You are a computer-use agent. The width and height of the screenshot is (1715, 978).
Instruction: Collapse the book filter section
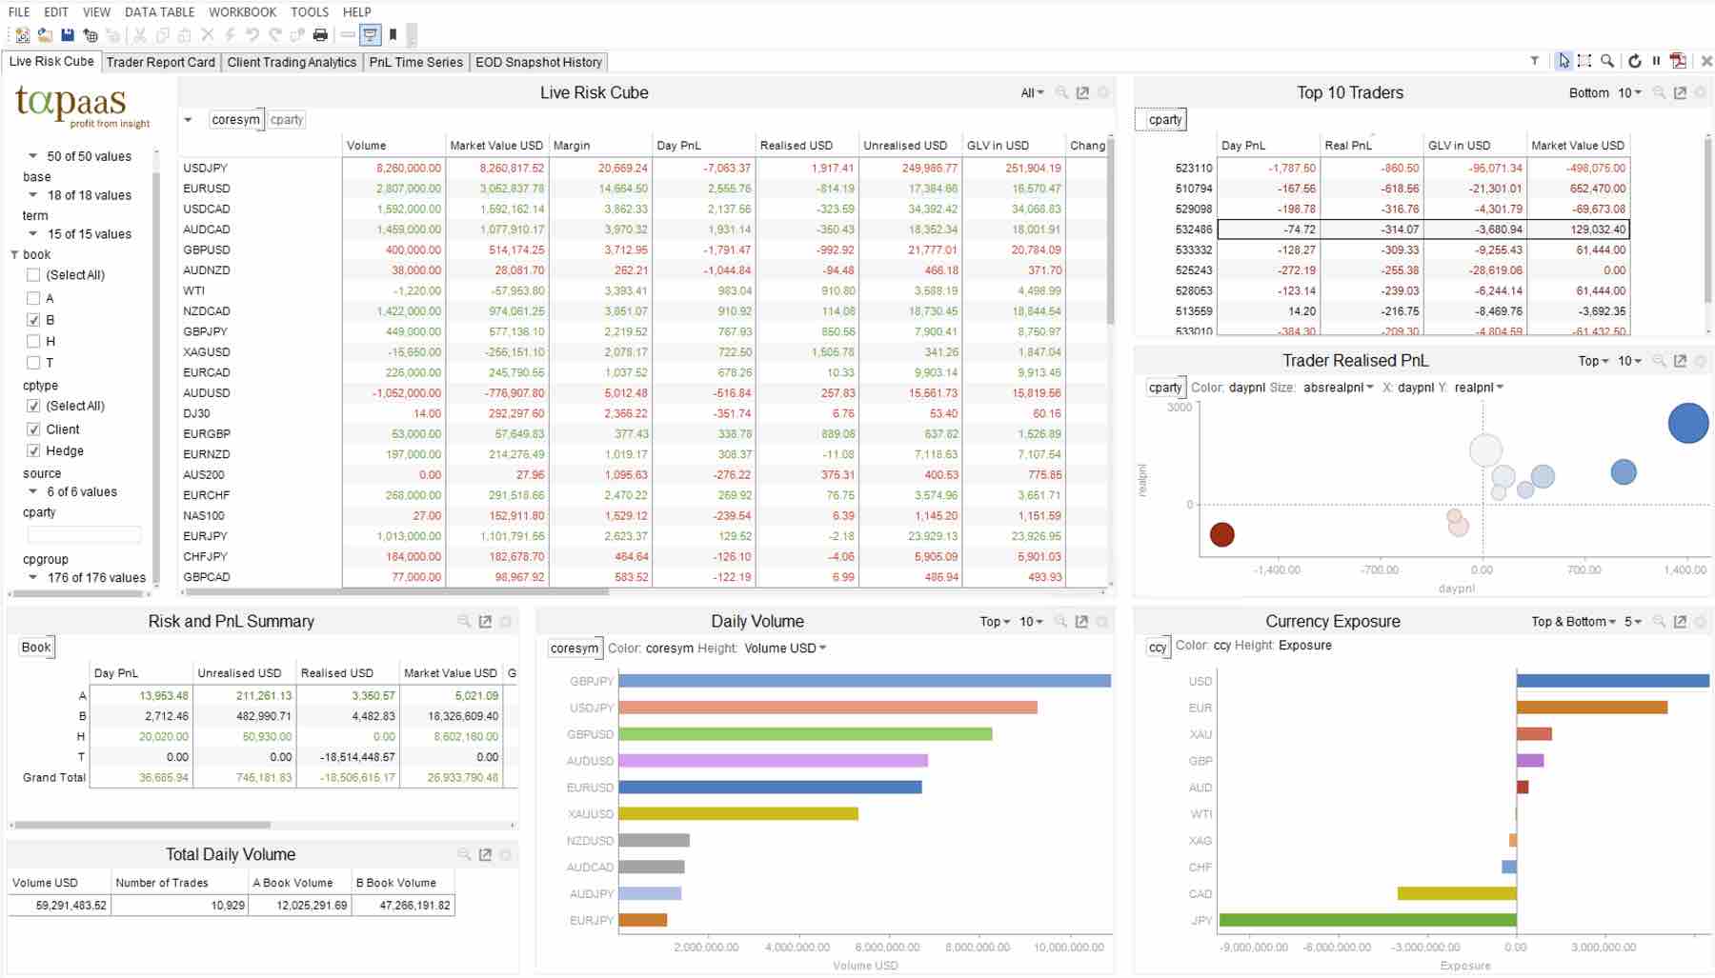(x=14, y=255)
